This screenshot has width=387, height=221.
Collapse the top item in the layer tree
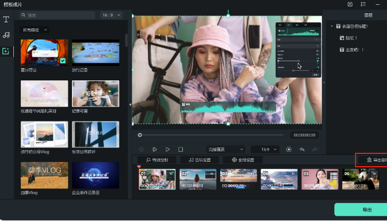click(332, 26)
